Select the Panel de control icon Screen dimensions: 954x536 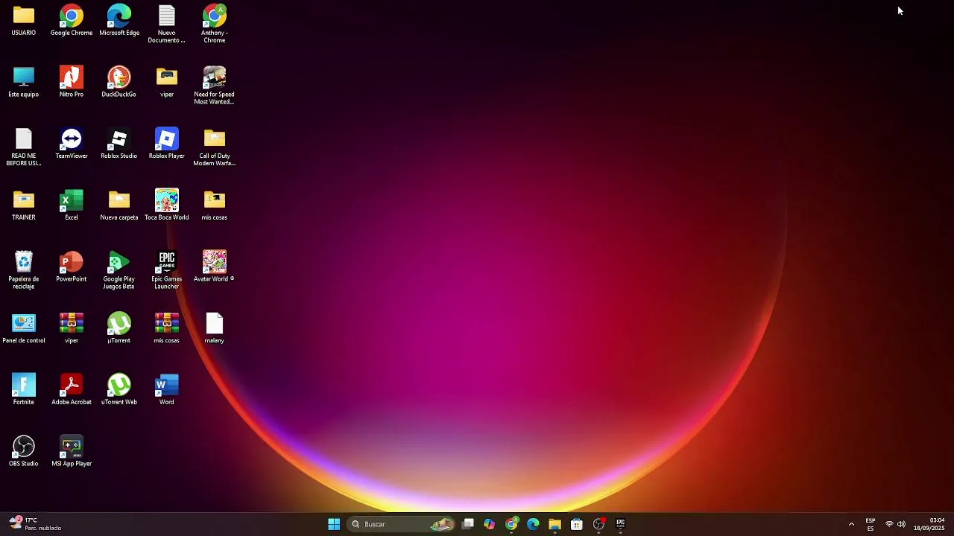[23, 329]
